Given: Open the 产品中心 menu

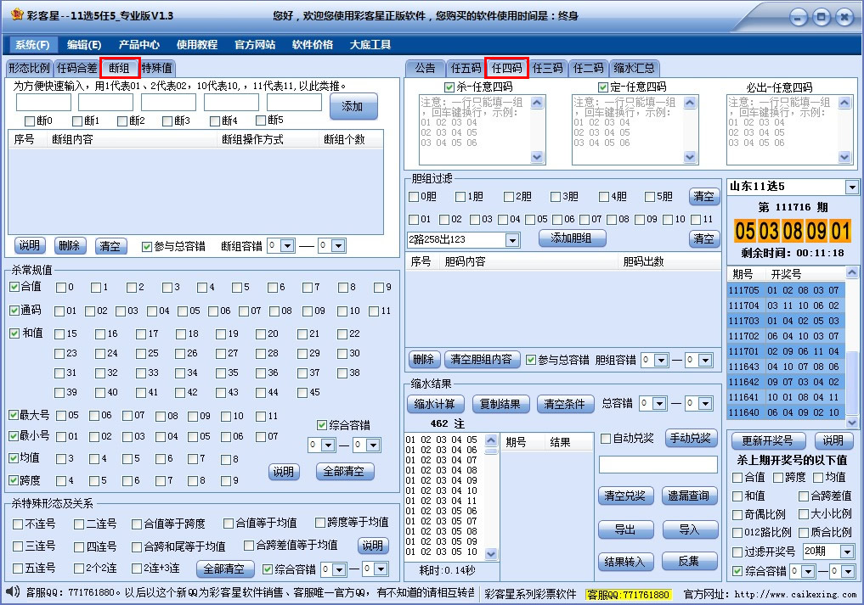Looking at the screenshot, I should pyautogui.click(x=139, y=45).
